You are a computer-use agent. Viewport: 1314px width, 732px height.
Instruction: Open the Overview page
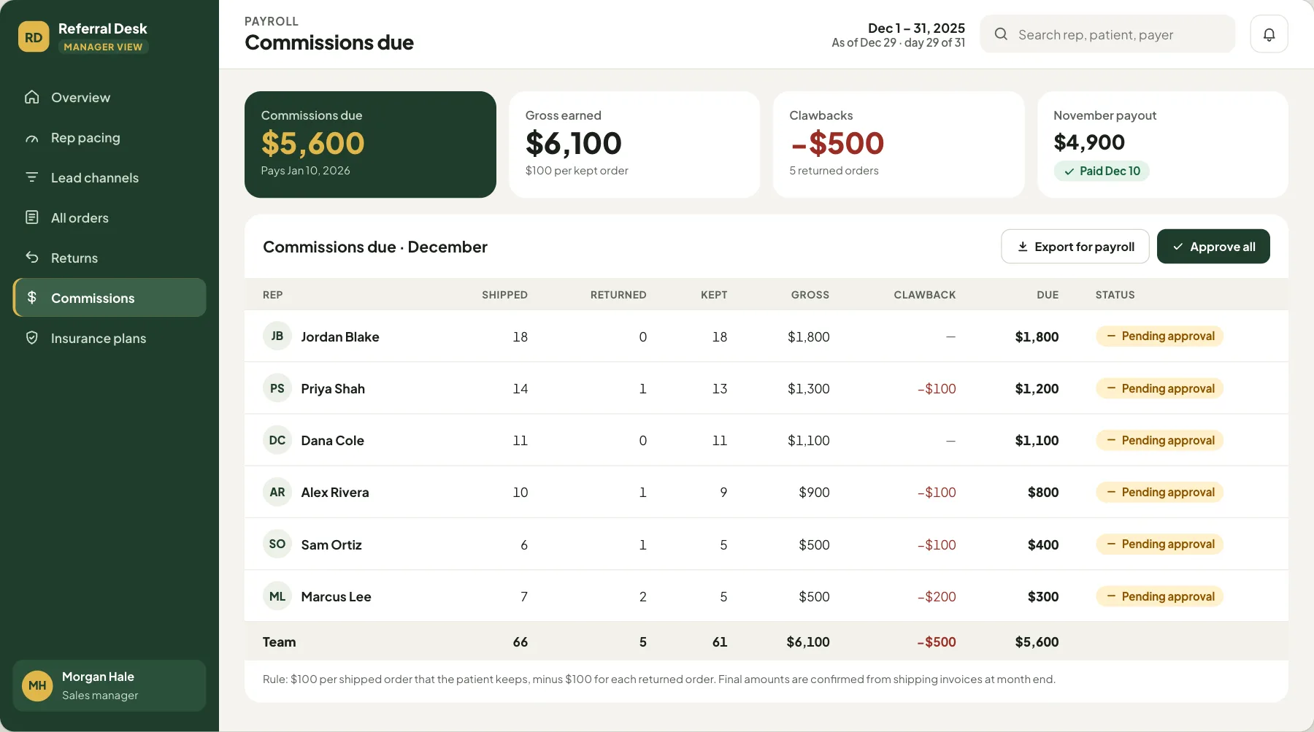point(109,97)
